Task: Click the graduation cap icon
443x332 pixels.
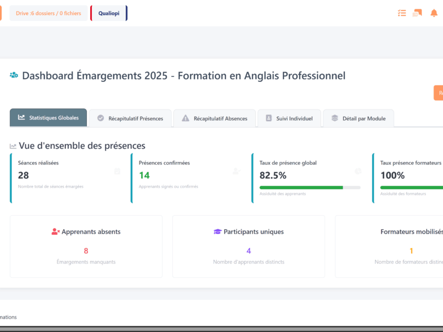Action: 218,232
